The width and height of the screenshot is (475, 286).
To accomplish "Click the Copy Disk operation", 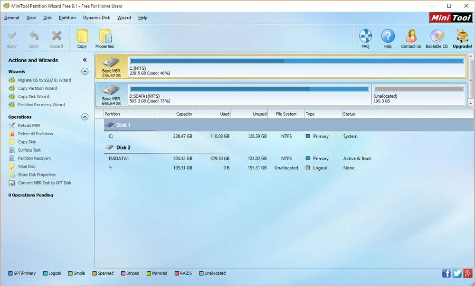I will click(x=27, y=142).
